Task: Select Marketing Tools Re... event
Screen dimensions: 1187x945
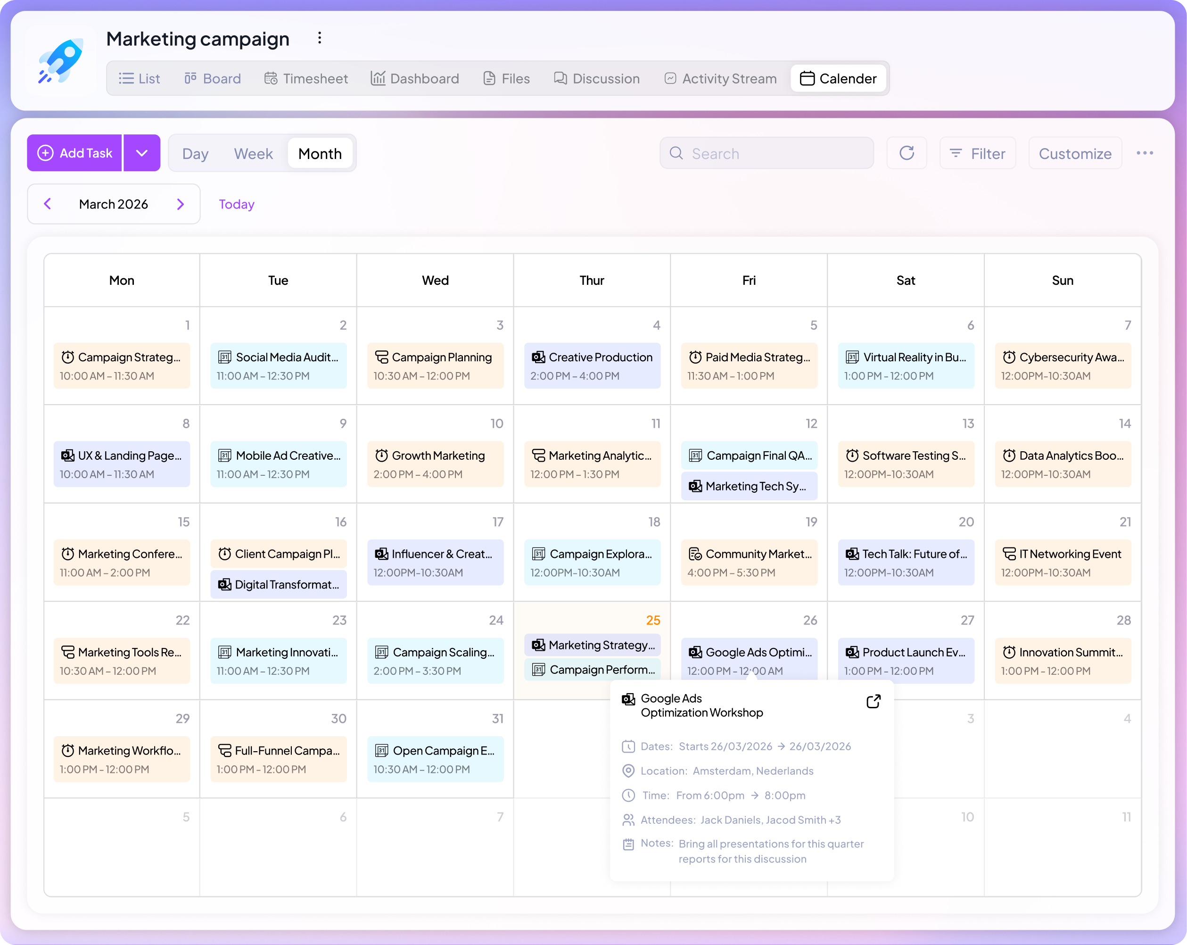Action: pyautogui.click(x=122, y=661)
